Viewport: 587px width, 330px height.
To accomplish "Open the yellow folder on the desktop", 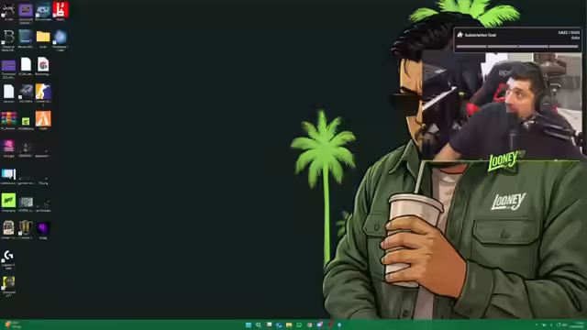I will point(43,37).
